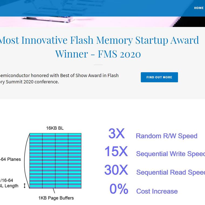
Task: Click the 1KB Page Buffers label
Action: pos(56,198)
